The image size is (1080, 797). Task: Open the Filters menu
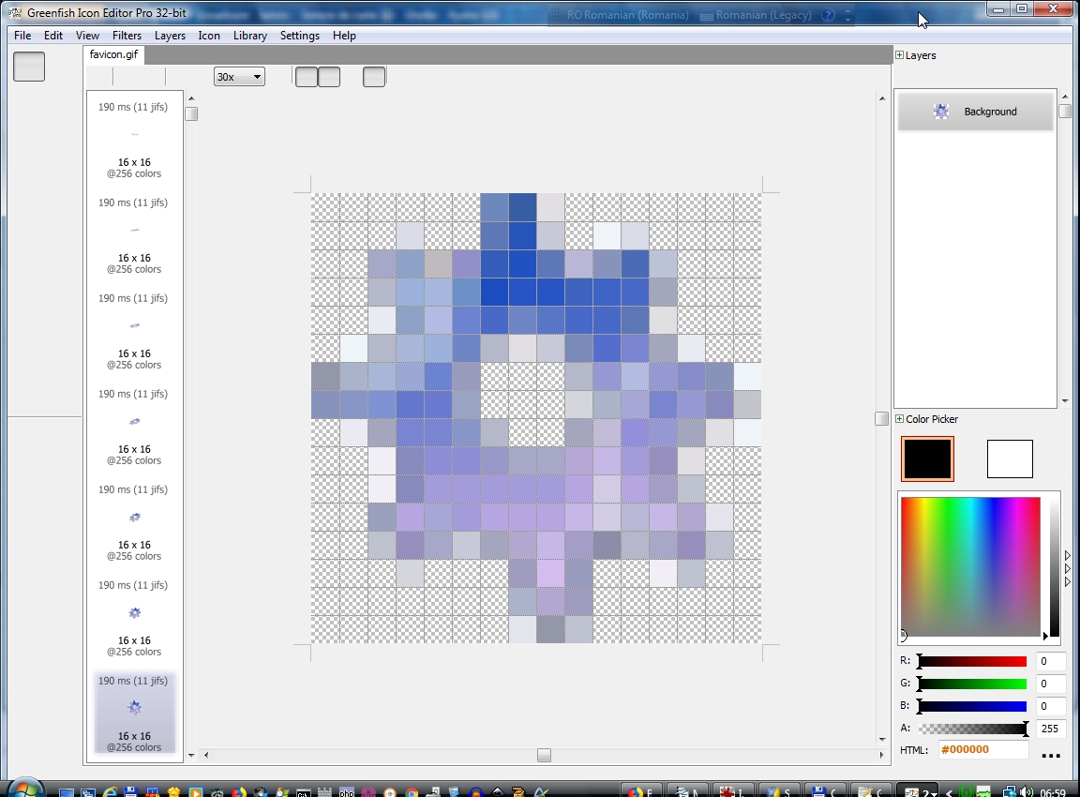[127, 36]
